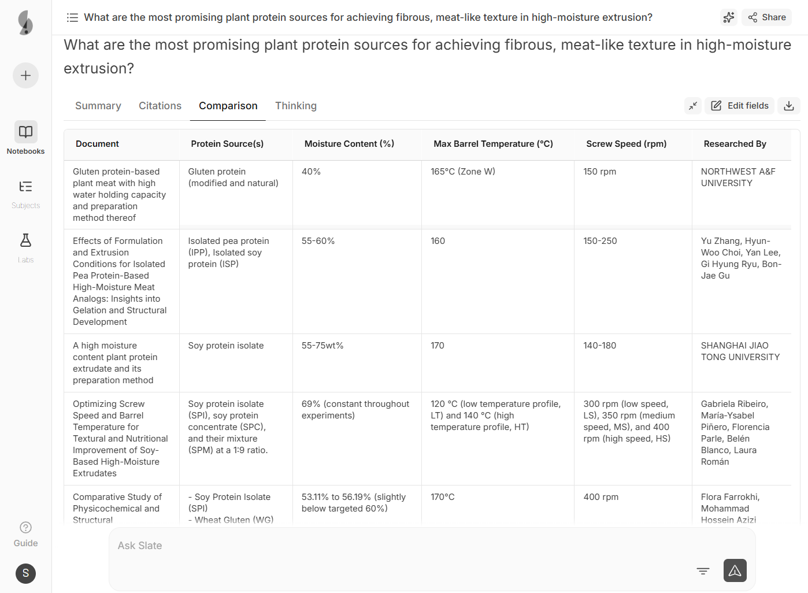Open the Labs flask icon
The height and width of the screenshot is (593, 808).
pos(25,247)
